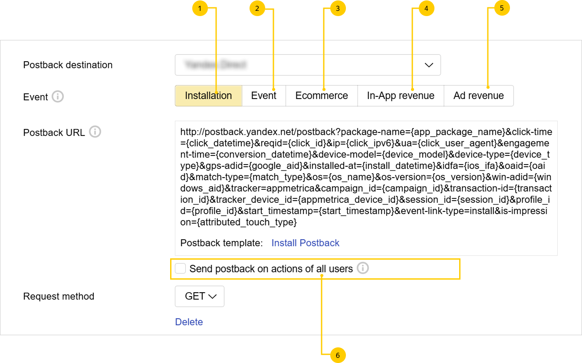Screen dimensions: 582x363
Task: Switch to the Event tab
Action: [263, 96]
